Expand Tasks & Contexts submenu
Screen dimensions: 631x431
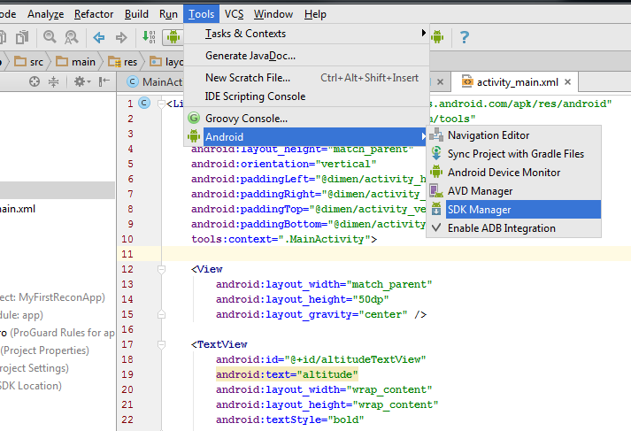[306, 34]
